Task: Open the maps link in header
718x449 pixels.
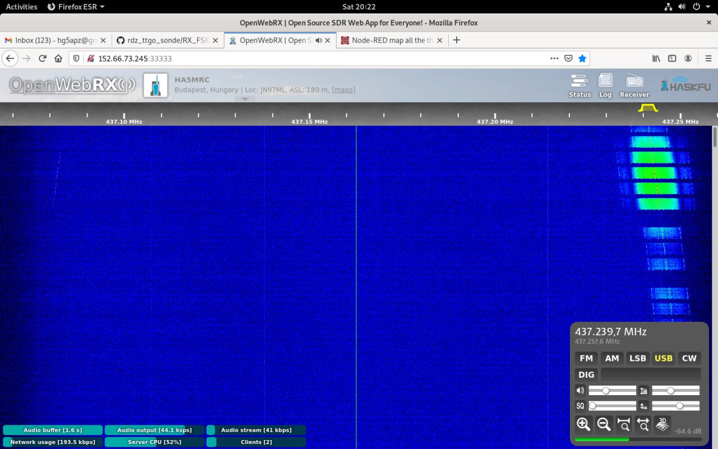Action: pos(343,90)
